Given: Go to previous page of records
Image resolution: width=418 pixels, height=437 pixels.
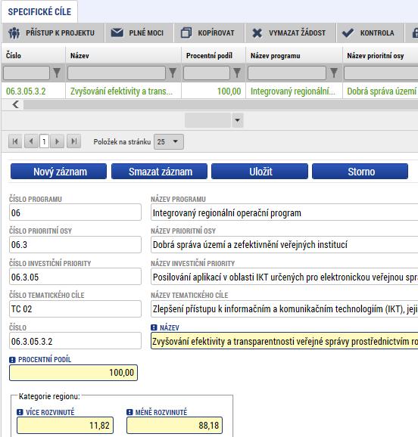Looking at the screenshot, I should 31,141.
